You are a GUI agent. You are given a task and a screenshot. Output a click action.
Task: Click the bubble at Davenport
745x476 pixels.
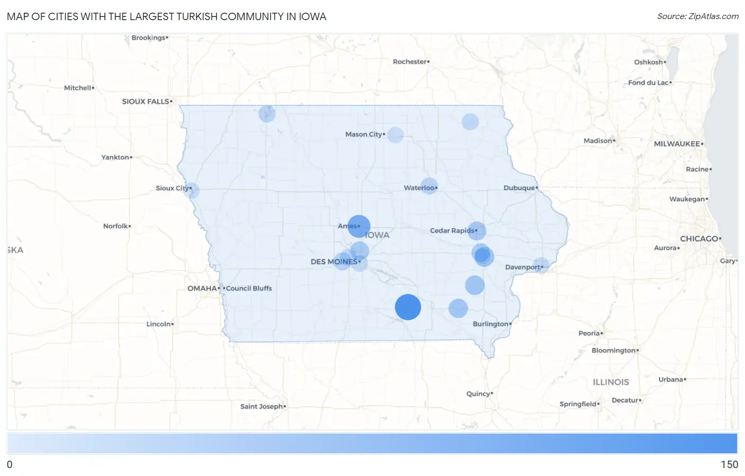[x=541, y=265]
